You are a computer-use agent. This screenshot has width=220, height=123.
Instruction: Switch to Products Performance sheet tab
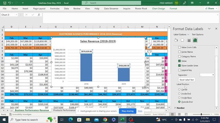pyautogui.click(x=64, y=110)
